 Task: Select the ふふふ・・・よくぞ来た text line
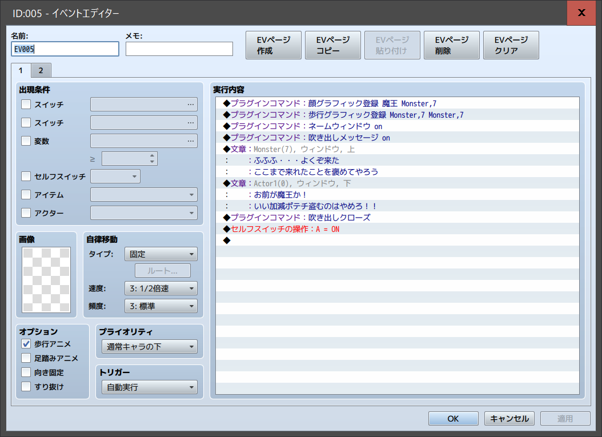click(x=398, y=161)
